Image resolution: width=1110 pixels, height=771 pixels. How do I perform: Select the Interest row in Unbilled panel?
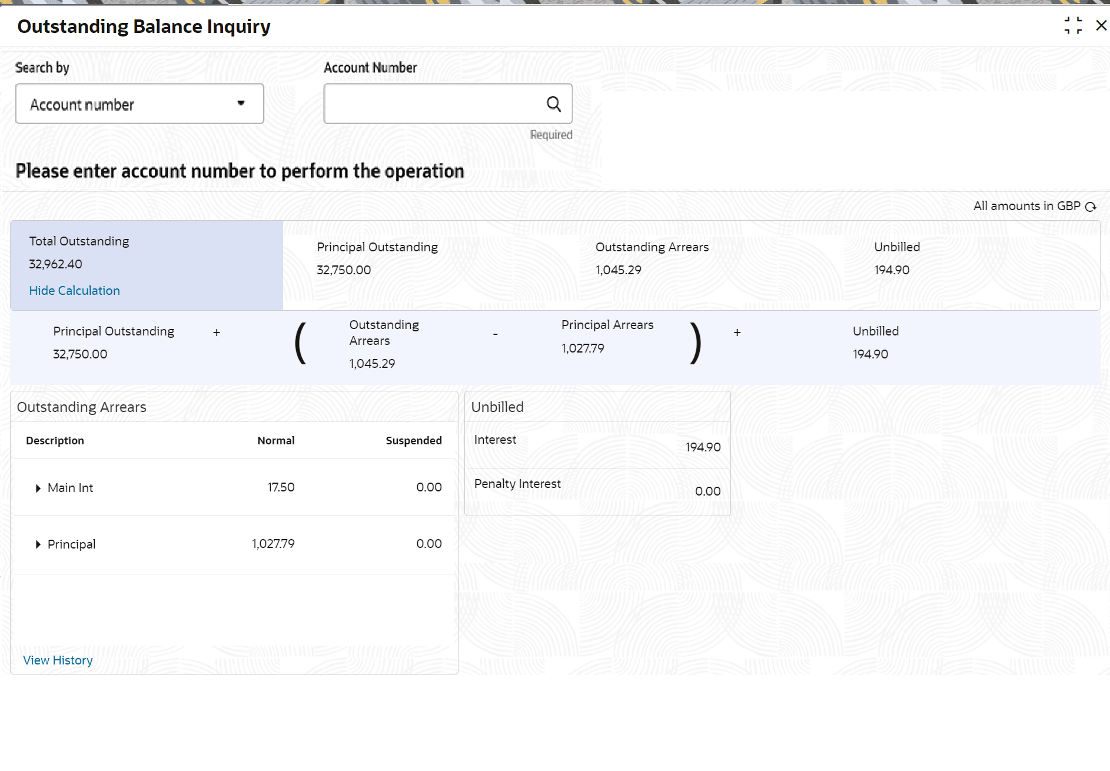[597, 444]
